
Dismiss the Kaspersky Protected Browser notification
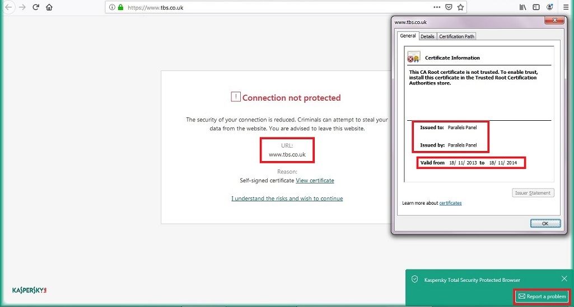click(564, 279)
